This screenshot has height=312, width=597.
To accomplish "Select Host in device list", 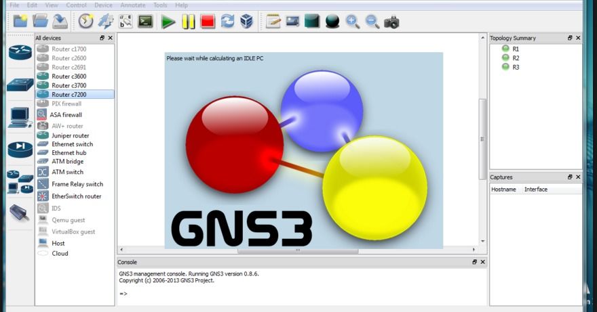I will (75, 243).
